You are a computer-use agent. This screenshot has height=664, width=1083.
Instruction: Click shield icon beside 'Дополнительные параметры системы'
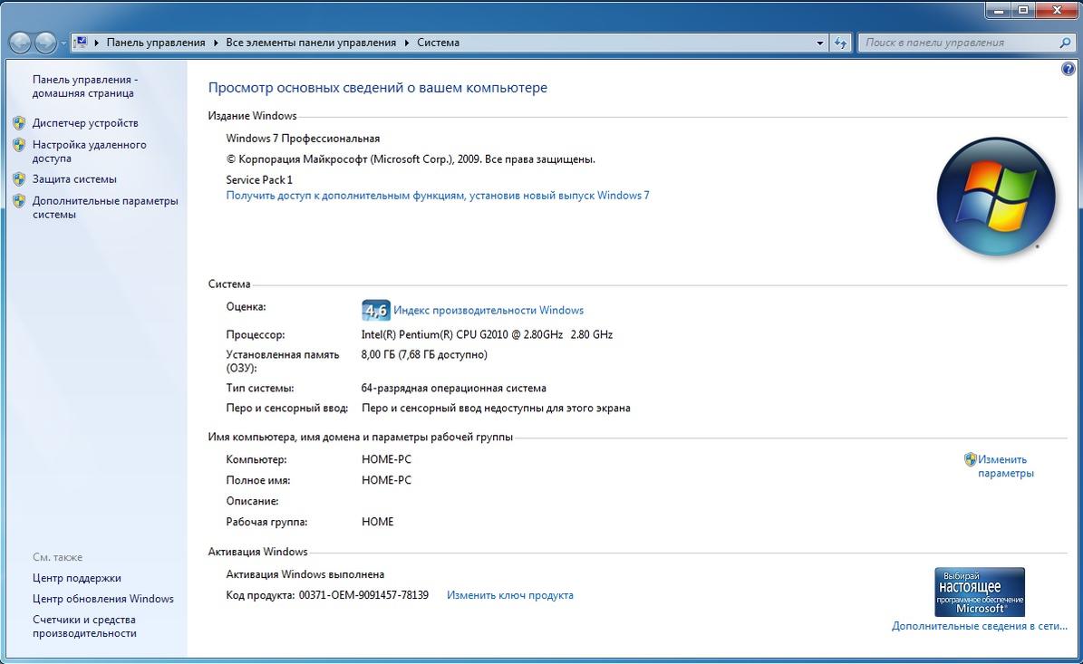(x=19, y=201)
